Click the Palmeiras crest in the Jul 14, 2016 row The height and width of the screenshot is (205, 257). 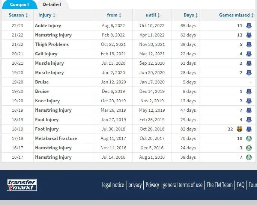249,158
